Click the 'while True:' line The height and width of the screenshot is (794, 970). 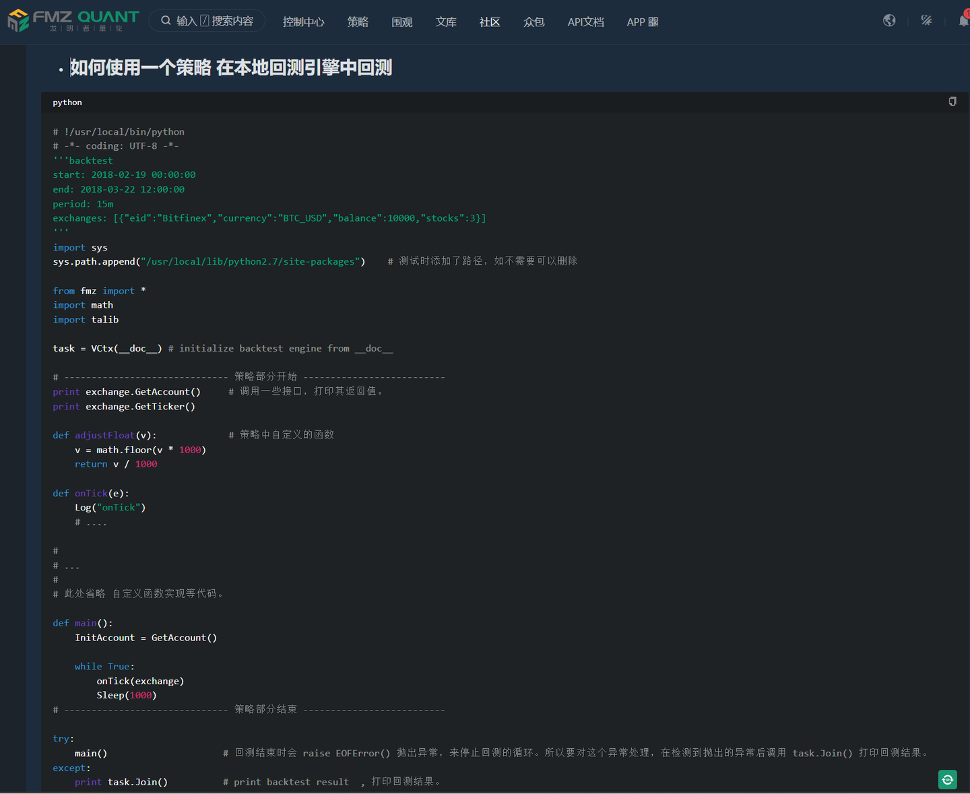pyautogui.click(x=104, y=667)
